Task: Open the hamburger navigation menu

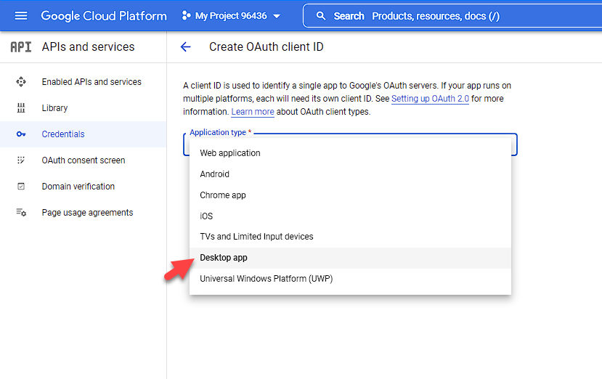Action: (x=21, y=16)
